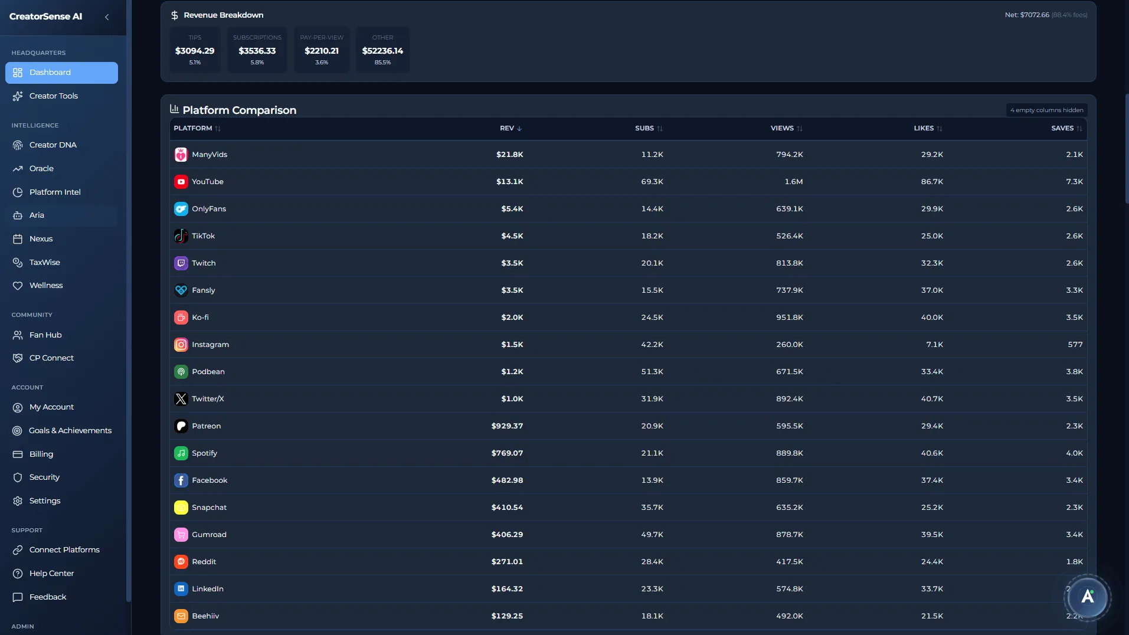The width and height of the screenshot is (1129, 635).
Task: Open the floating Aria assistant bubble
Action: pyautogui.click(x=1088, y=597)
